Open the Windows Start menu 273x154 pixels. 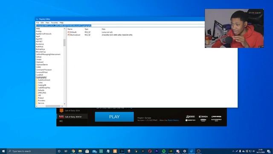[3, 151]
